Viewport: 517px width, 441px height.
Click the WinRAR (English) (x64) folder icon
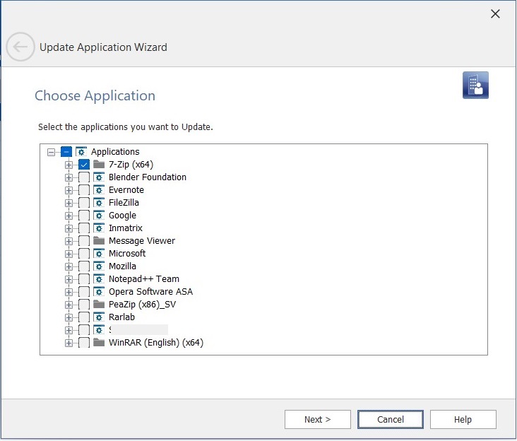click(x=99, y=343)
